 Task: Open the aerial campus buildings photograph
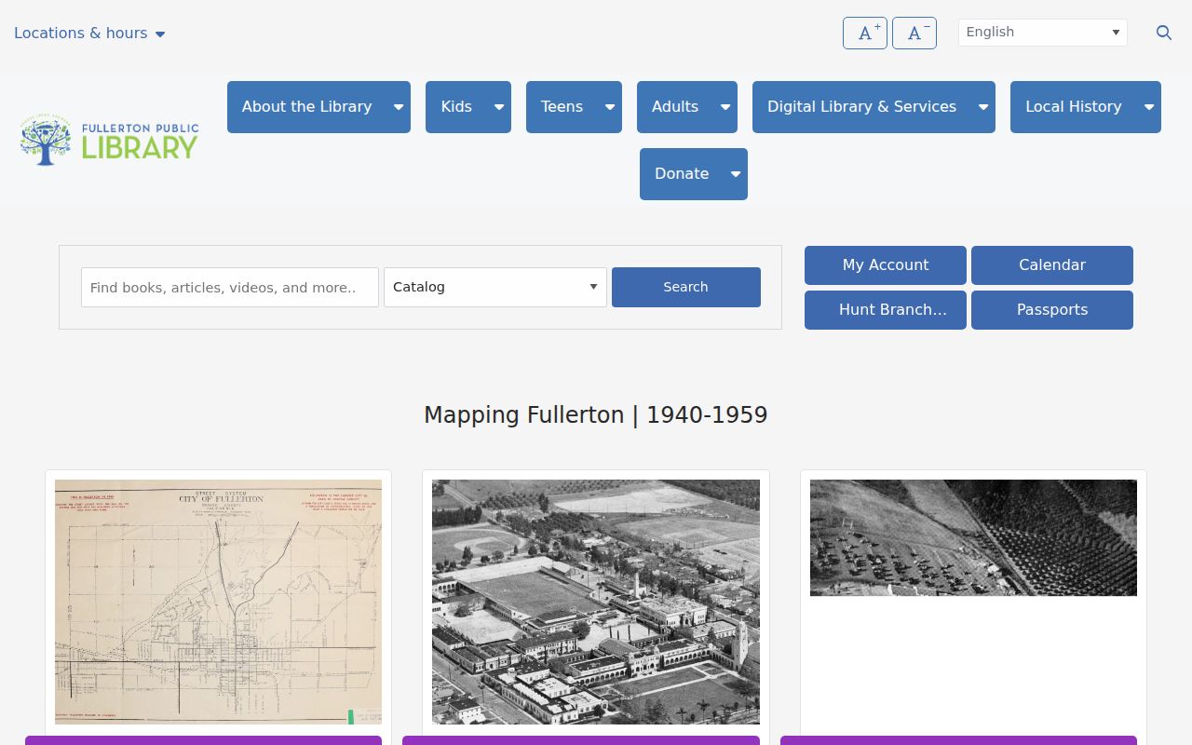pos(596,602)
